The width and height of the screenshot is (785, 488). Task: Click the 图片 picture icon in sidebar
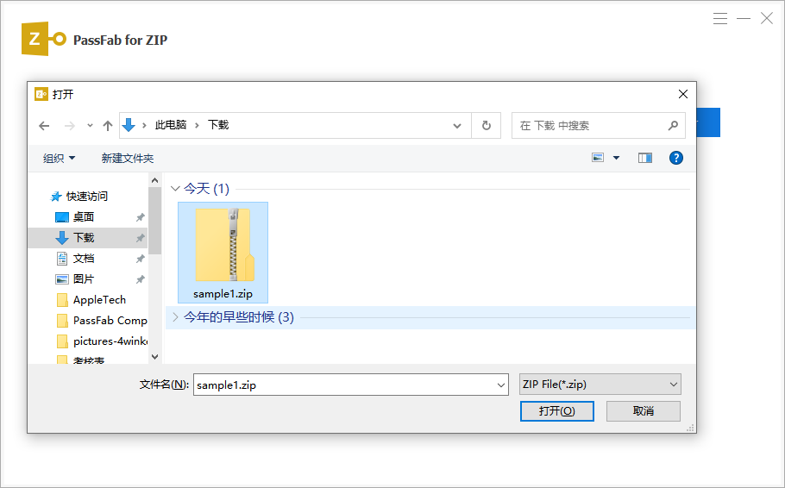(61, 279)
